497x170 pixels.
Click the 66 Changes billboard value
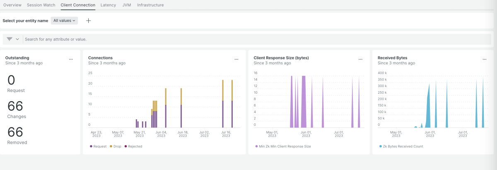pyautogui.click(x=15, y=106)
